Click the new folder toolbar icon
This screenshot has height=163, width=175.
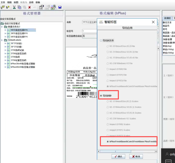(x=3, y=7)
